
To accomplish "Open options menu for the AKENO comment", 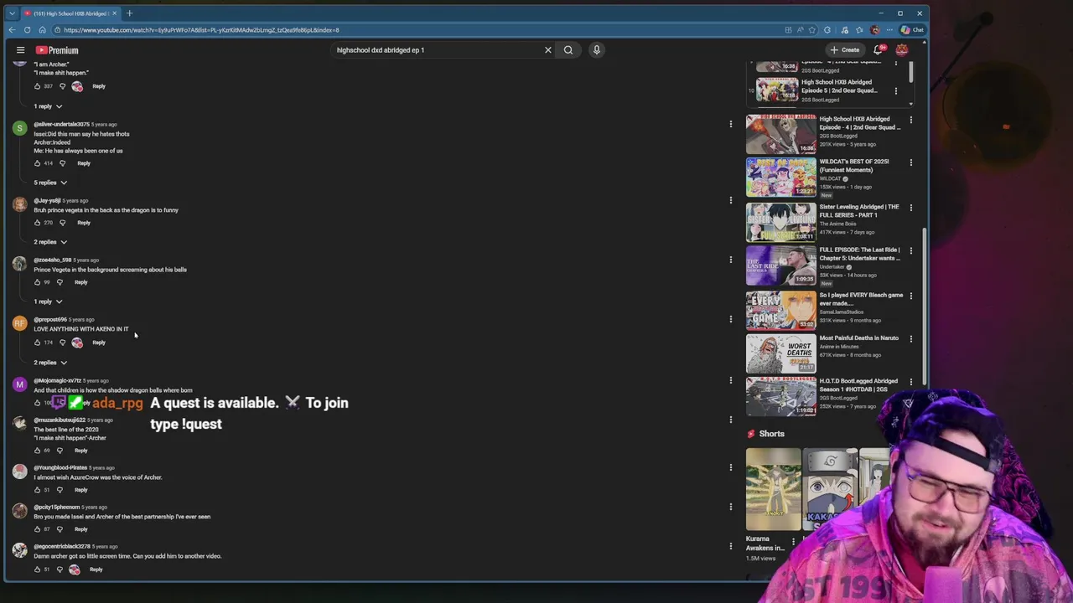I will tap(730, 319).
